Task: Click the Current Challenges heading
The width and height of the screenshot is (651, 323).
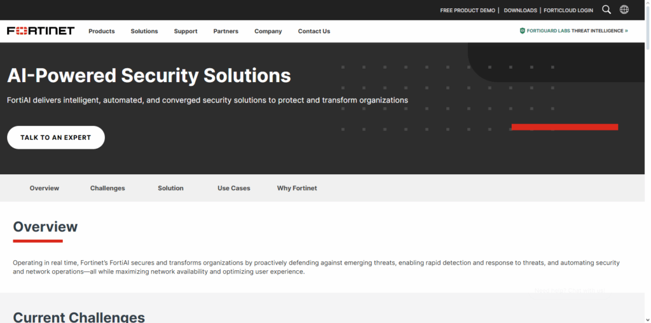Action: point(79,317)
